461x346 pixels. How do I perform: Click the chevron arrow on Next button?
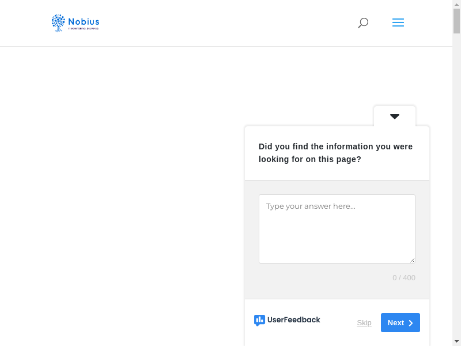point(411,323)
